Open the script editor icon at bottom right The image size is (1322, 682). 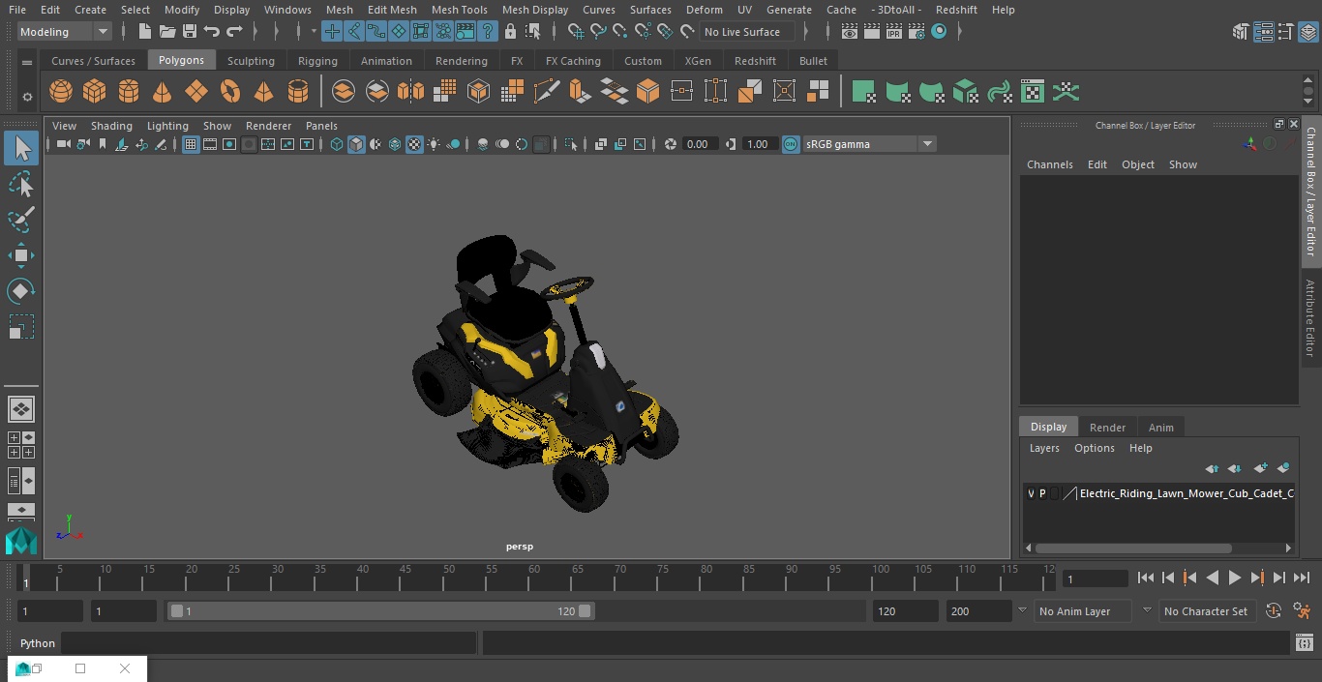coord(1304,643)
